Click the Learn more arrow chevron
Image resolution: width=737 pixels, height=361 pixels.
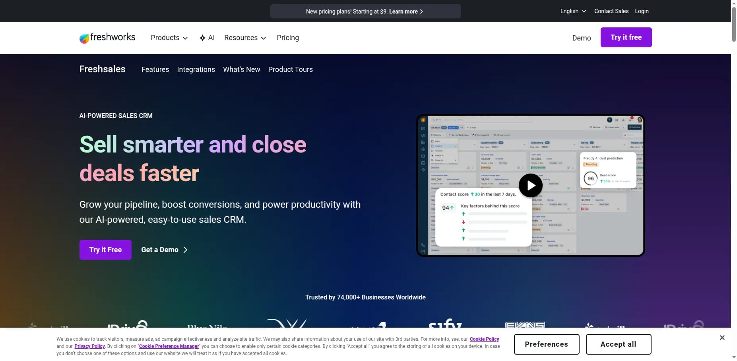pos(421,12)
